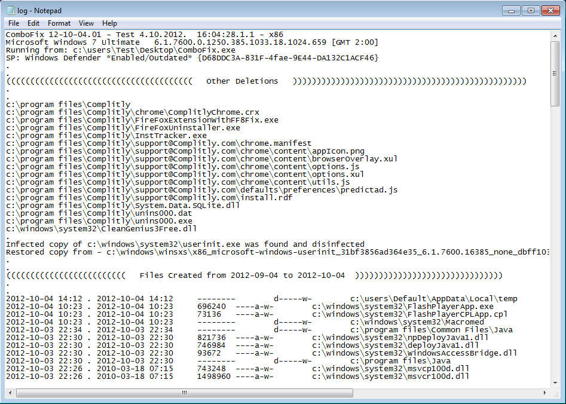Image resolution: width=566 pixels, height=404 pixels.
Task: Click the 'Infected copy of' userinit.exe line
Action: click(185, 244)
